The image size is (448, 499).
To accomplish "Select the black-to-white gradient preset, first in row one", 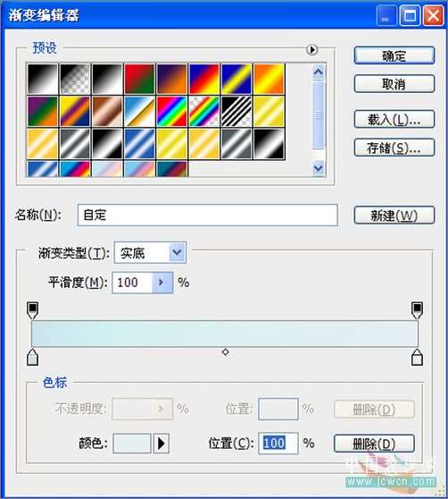I will 43,79.
